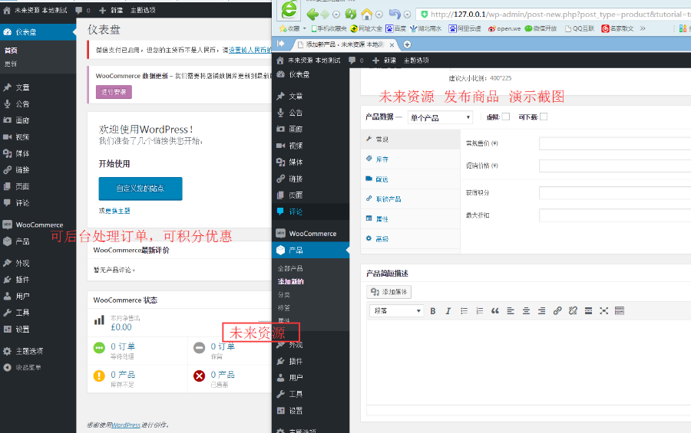Click the browser sidebar toggle arrow icon
The image size is (691, 433).
tap(281, 44)
